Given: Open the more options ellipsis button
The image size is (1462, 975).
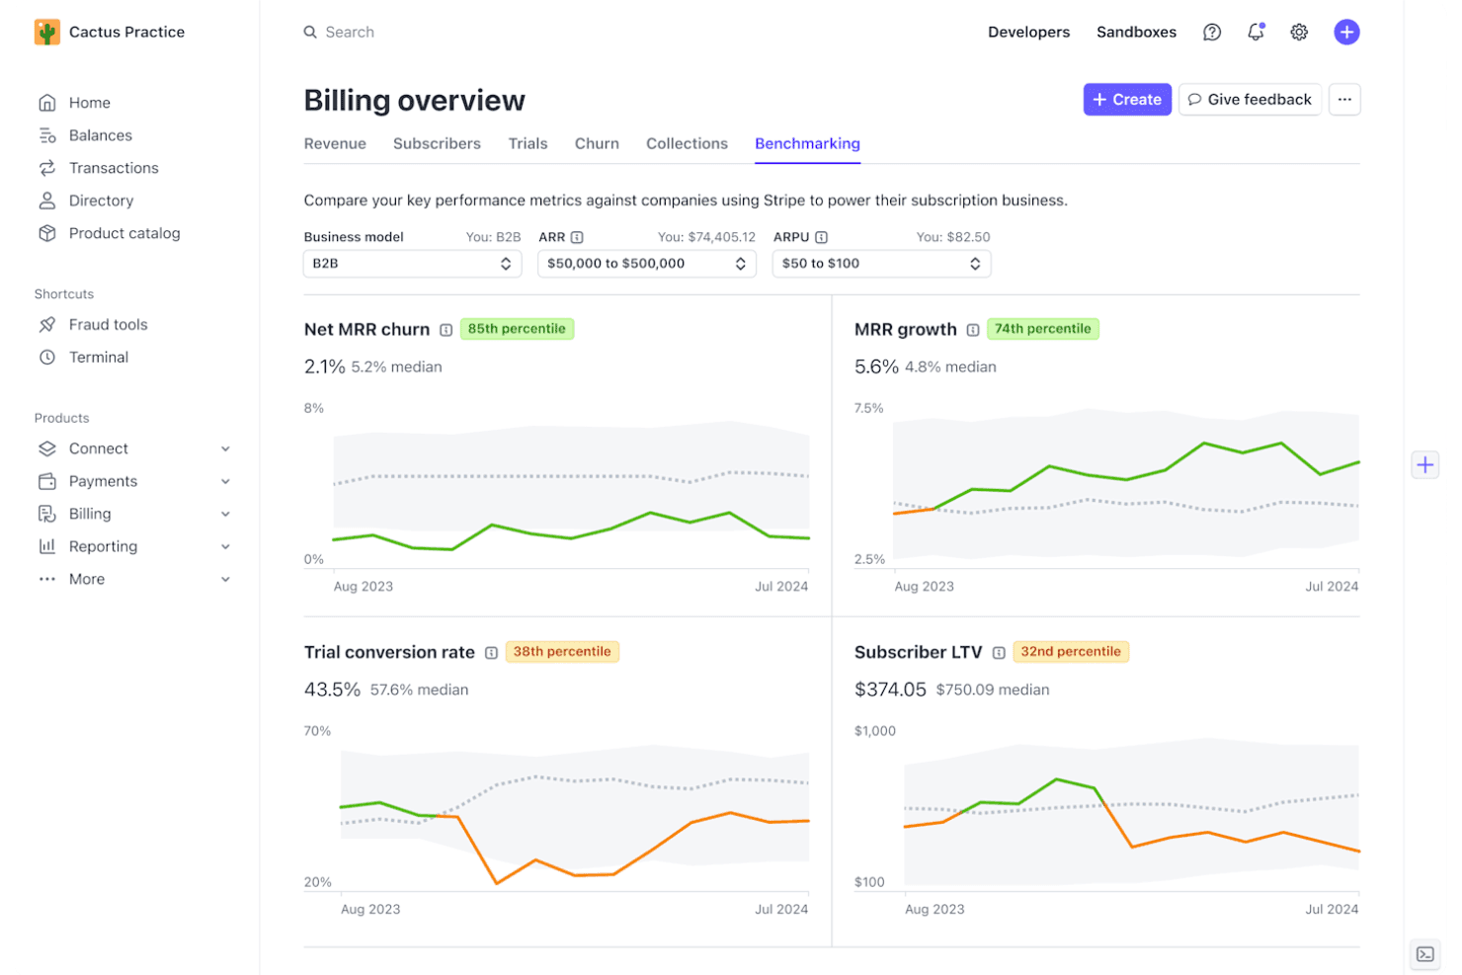Looking at the screenshot, I should click(x=1344, y=100).
